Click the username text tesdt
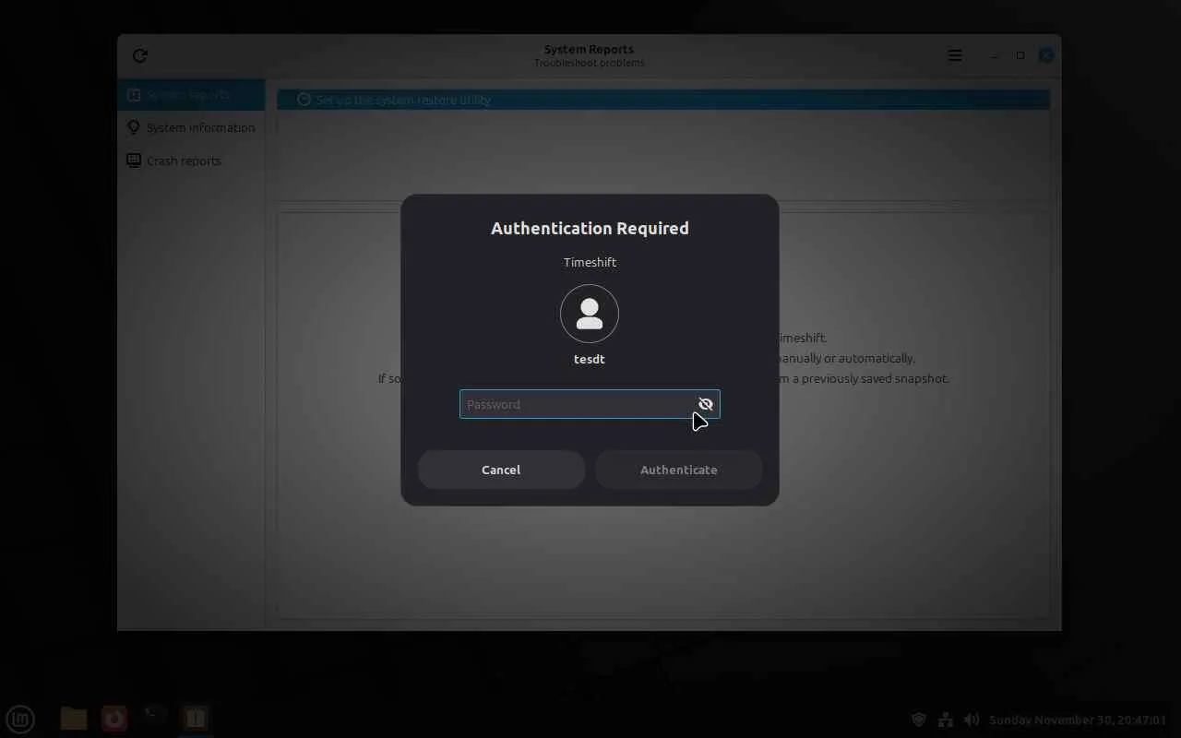This screenshot has width=1181, height=738. pyautogui.click(x=590, y=359)
